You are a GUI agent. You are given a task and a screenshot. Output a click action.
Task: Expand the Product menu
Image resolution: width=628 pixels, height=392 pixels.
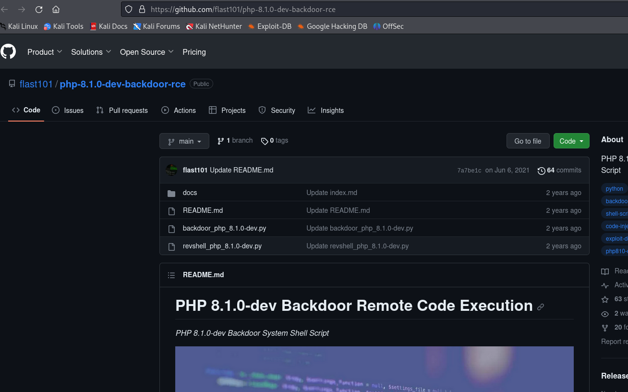click(x=45, y=52)
